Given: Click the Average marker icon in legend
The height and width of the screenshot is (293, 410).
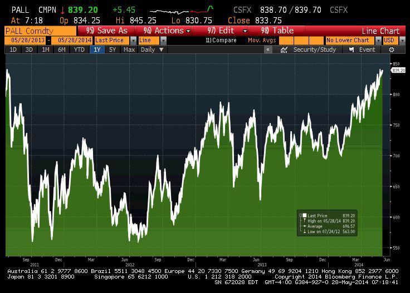Looking at the screenshot, I should click(304, 226).
